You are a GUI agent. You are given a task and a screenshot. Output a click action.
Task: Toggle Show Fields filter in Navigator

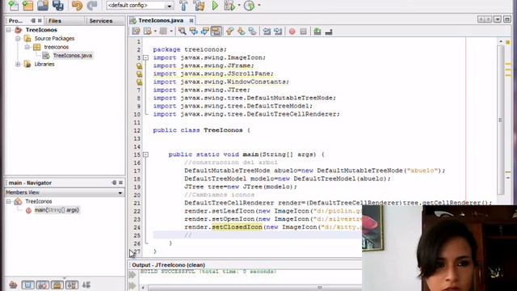pyautogui.click(x=27, y=285)
